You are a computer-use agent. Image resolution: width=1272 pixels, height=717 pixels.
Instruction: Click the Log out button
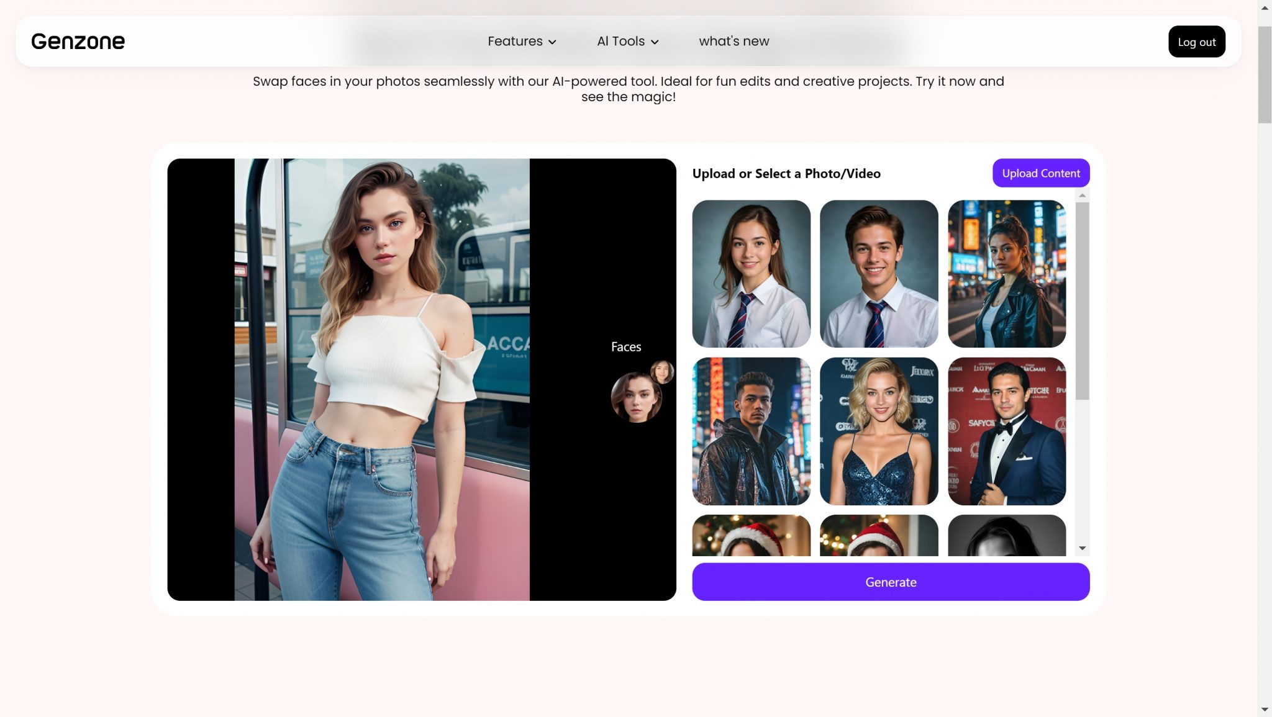pyautogui.click(x=1196, y=42)
